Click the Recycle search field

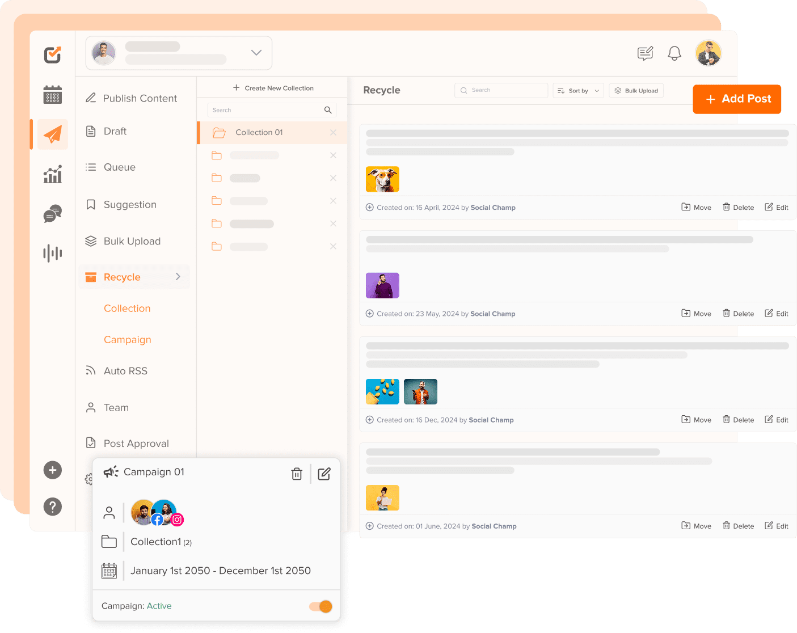click(x=501, y=90)
